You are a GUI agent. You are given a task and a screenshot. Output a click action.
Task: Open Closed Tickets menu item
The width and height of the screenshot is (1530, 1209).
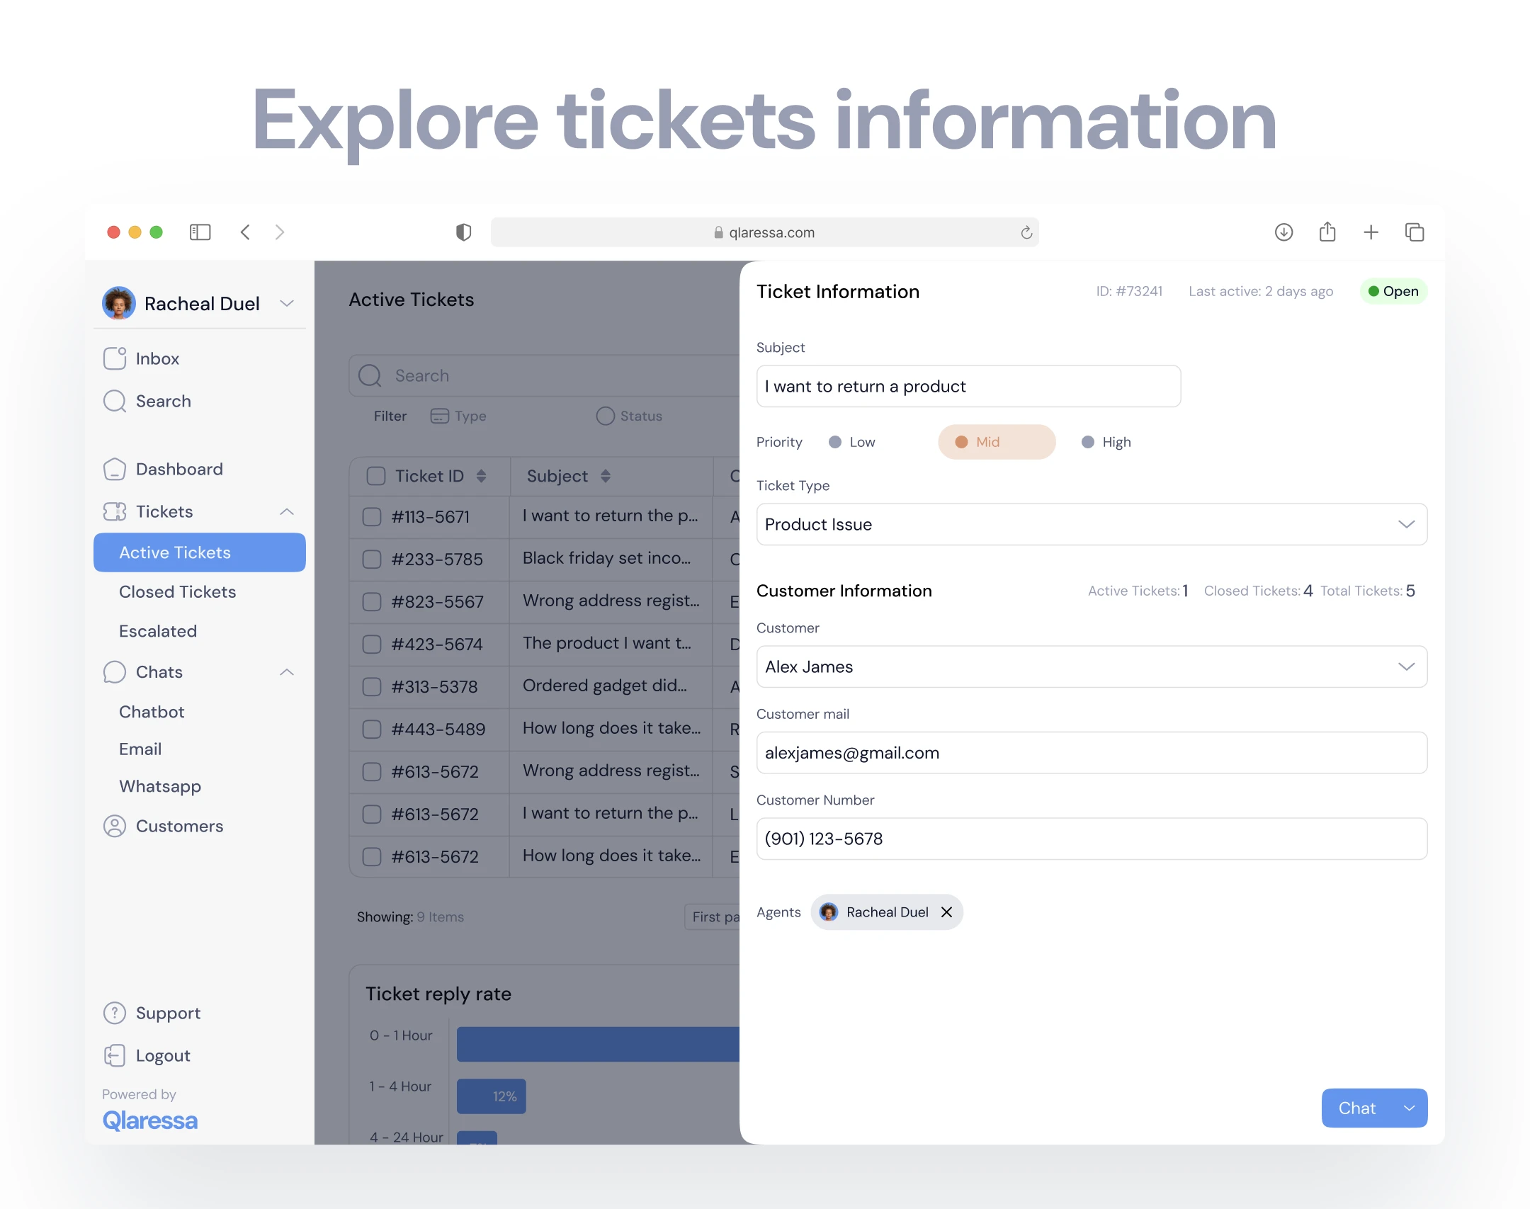click(x=177, y=592)
